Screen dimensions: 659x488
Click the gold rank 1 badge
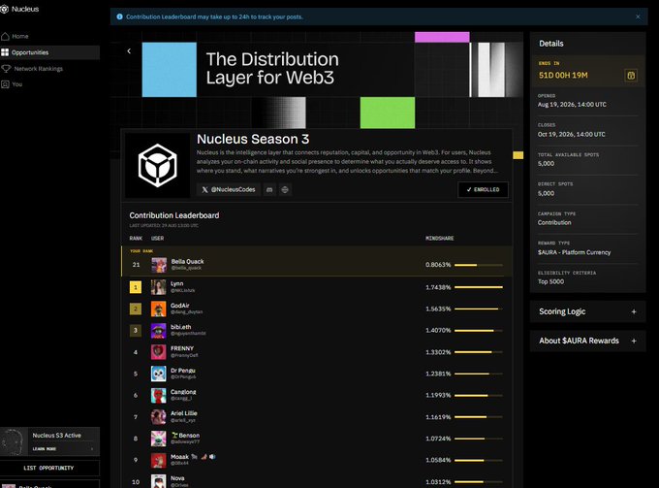[x=136, y=287]
